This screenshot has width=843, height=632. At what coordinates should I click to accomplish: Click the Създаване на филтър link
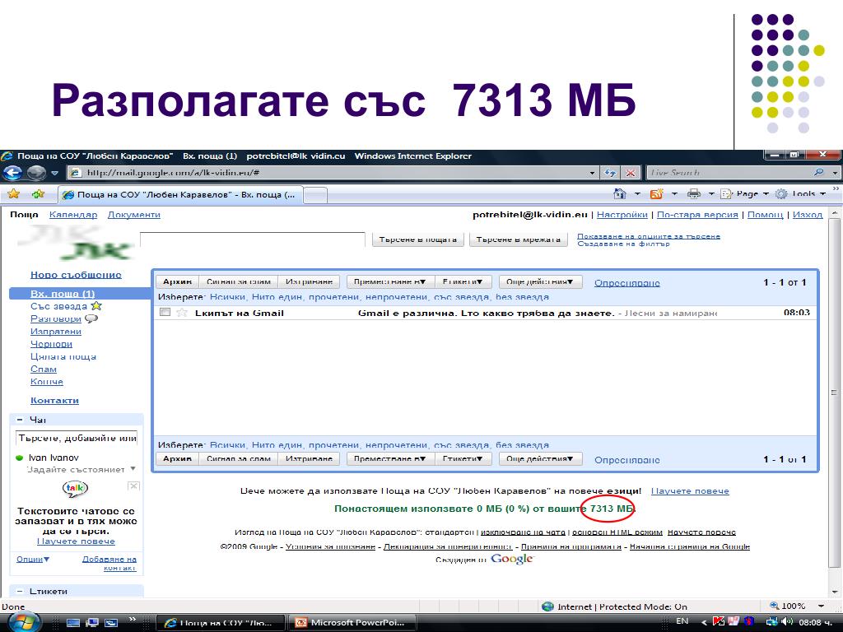tap(624, 244)
